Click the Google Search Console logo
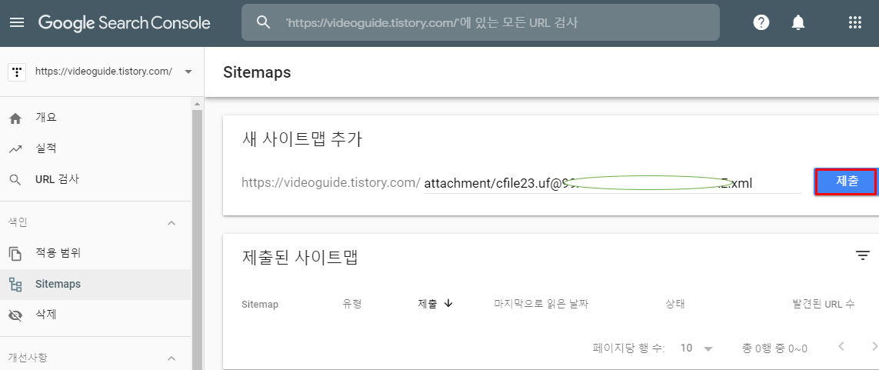The width and height of the screenshot is (879, 370). [125, 23]
